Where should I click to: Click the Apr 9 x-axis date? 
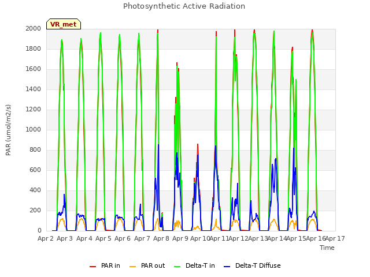coord(180,238)
